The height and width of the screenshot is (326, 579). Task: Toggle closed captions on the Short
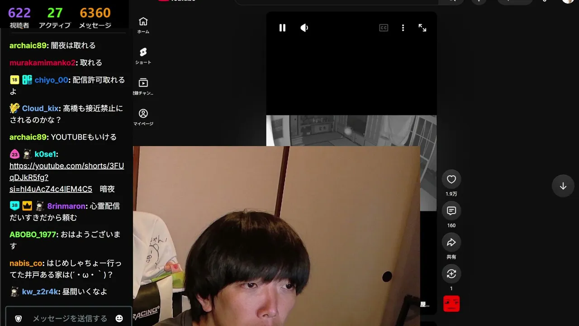point(384,28)
